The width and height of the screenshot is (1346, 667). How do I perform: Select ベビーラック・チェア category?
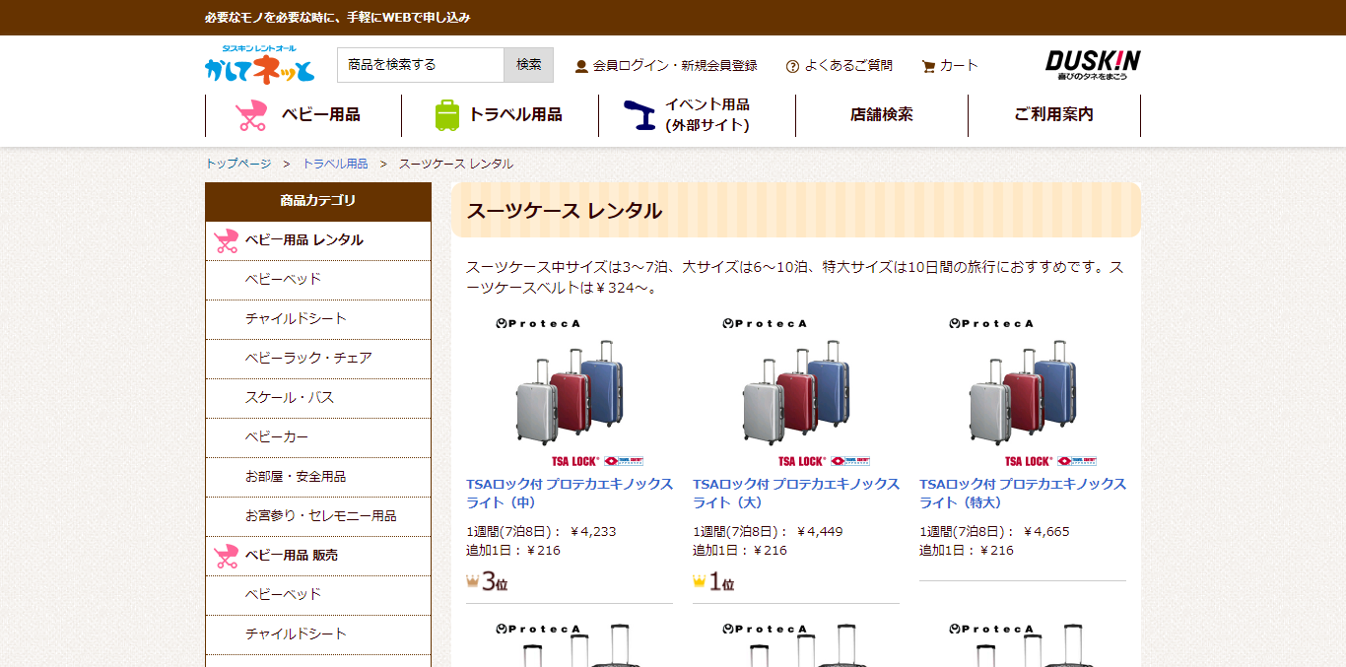coord(318,359)
